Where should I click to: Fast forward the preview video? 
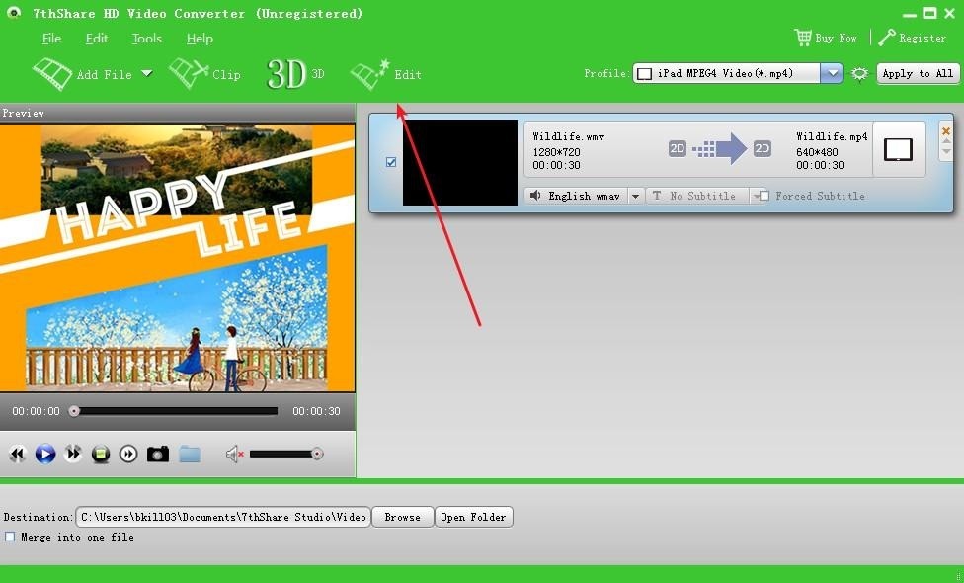pyautogui.click(x=73, y=454)
